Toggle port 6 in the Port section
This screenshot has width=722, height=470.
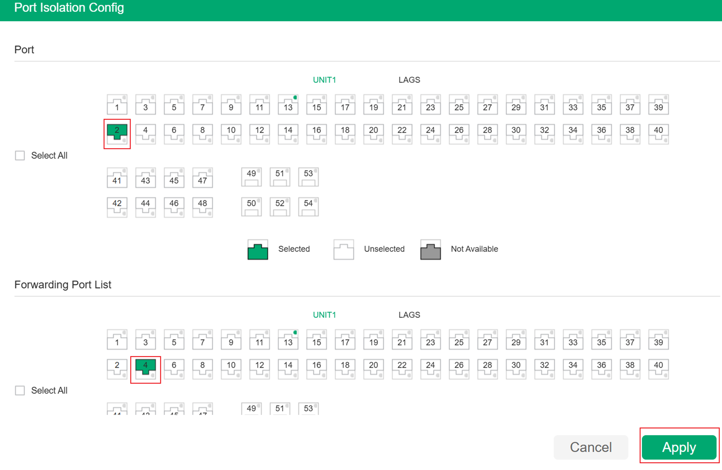pyautogui.click(x=174, y=134)
